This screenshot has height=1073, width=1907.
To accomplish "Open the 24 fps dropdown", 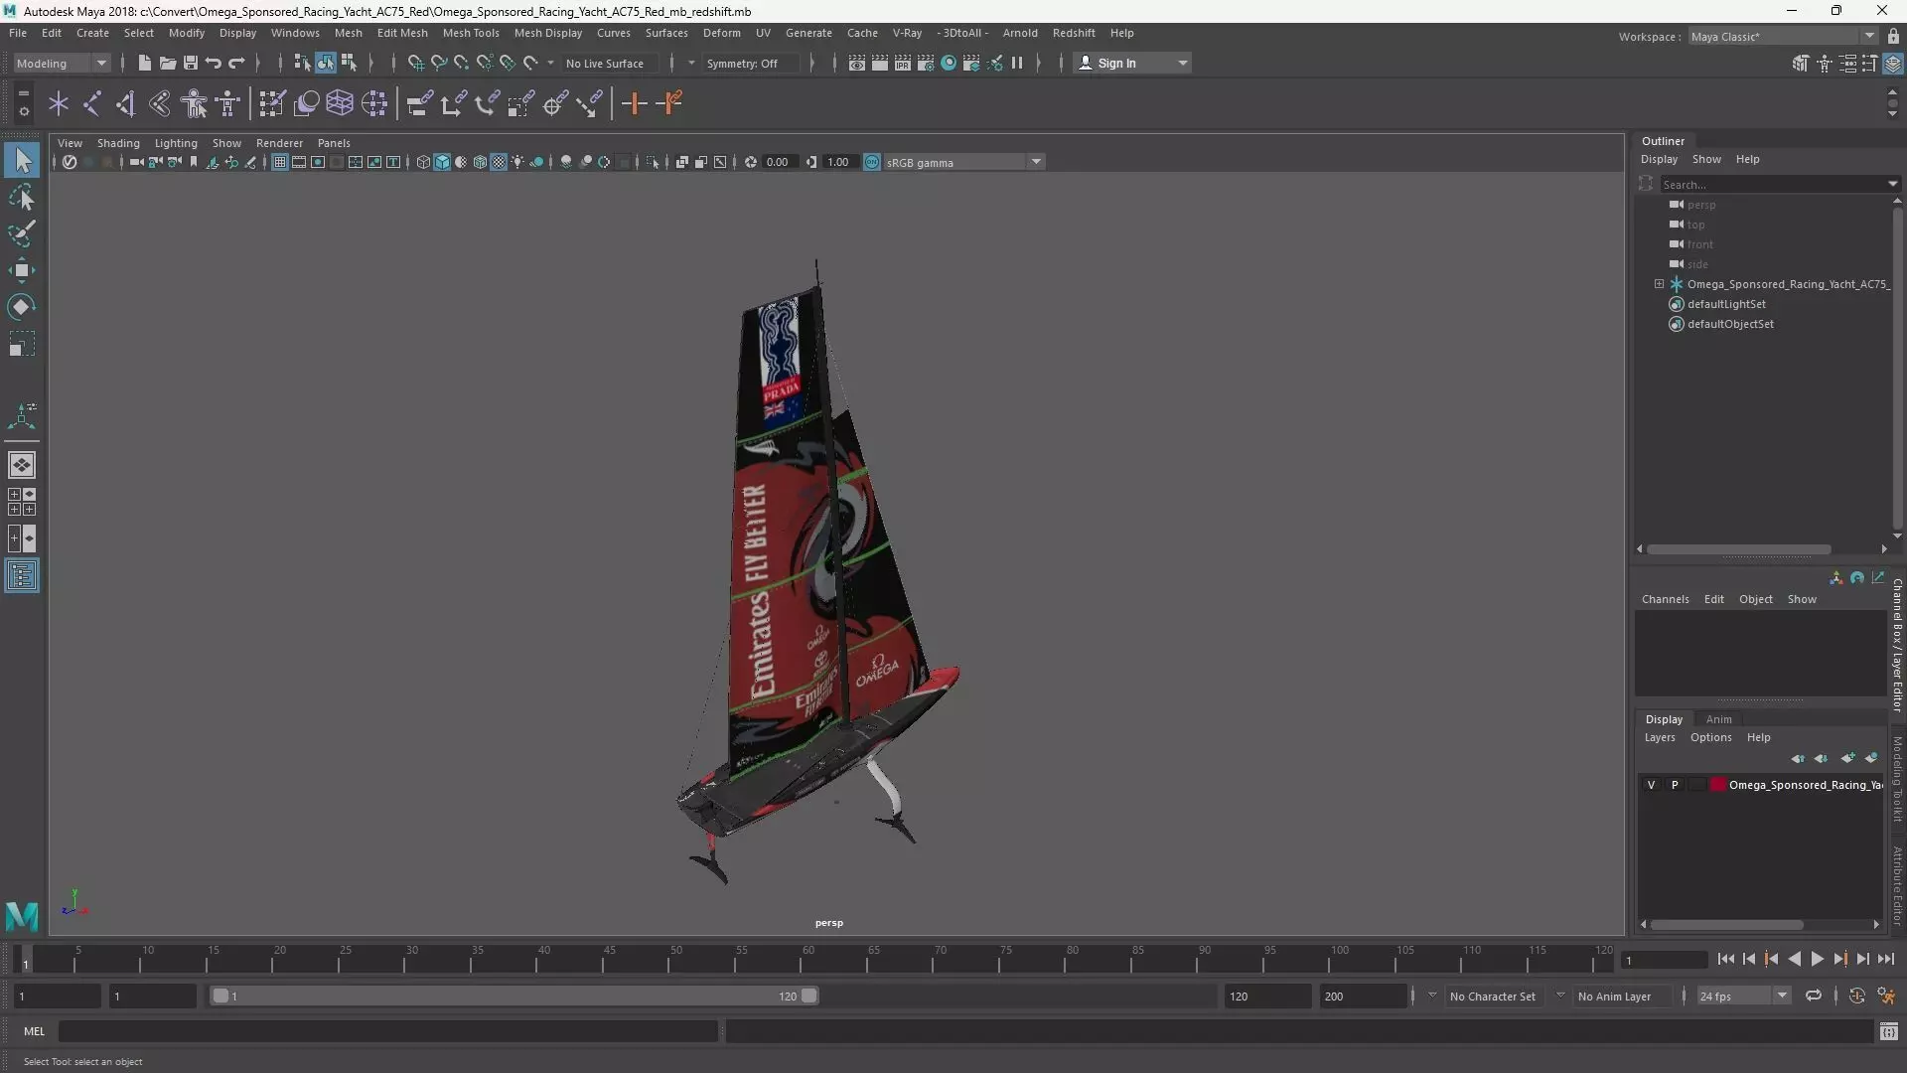I will click(x=1743, y=996).
